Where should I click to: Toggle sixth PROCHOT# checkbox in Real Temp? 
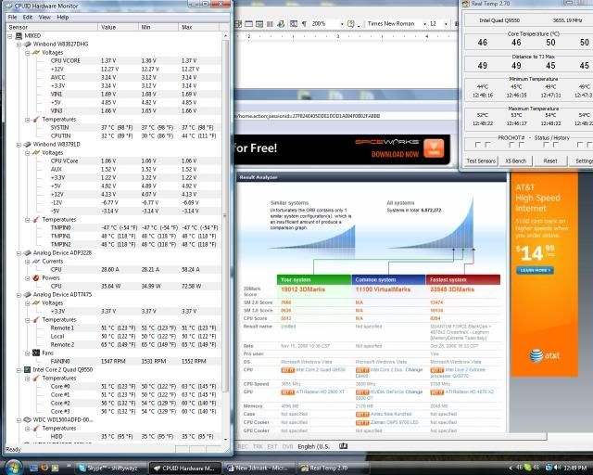[x=556, y=145]
